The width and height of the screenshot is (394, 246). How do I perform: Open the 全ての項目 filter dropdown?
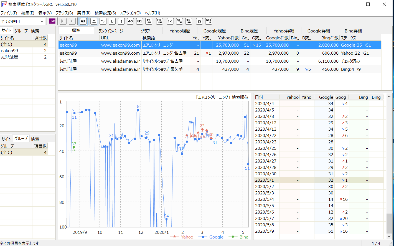click(22, 21)
